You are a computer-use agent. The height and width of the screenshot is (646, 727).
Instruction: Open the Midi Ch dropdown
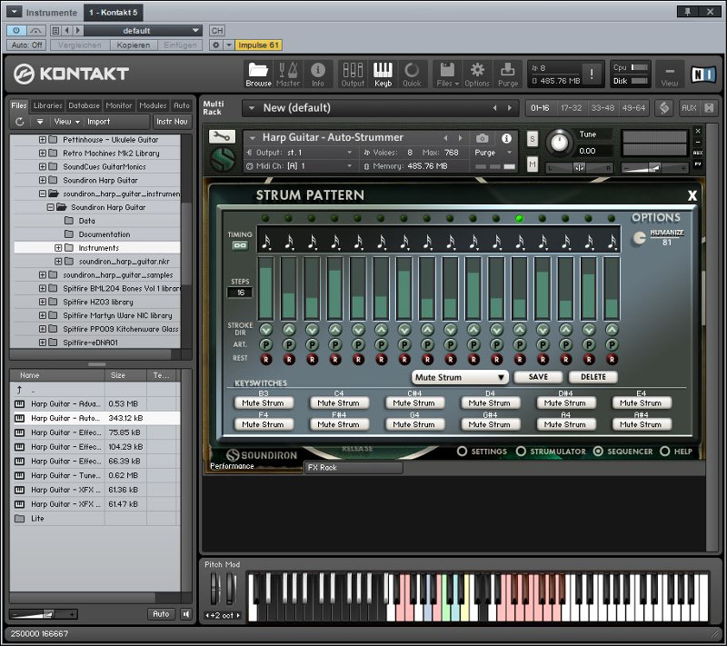pyautogui.click(x=300, y=166)
